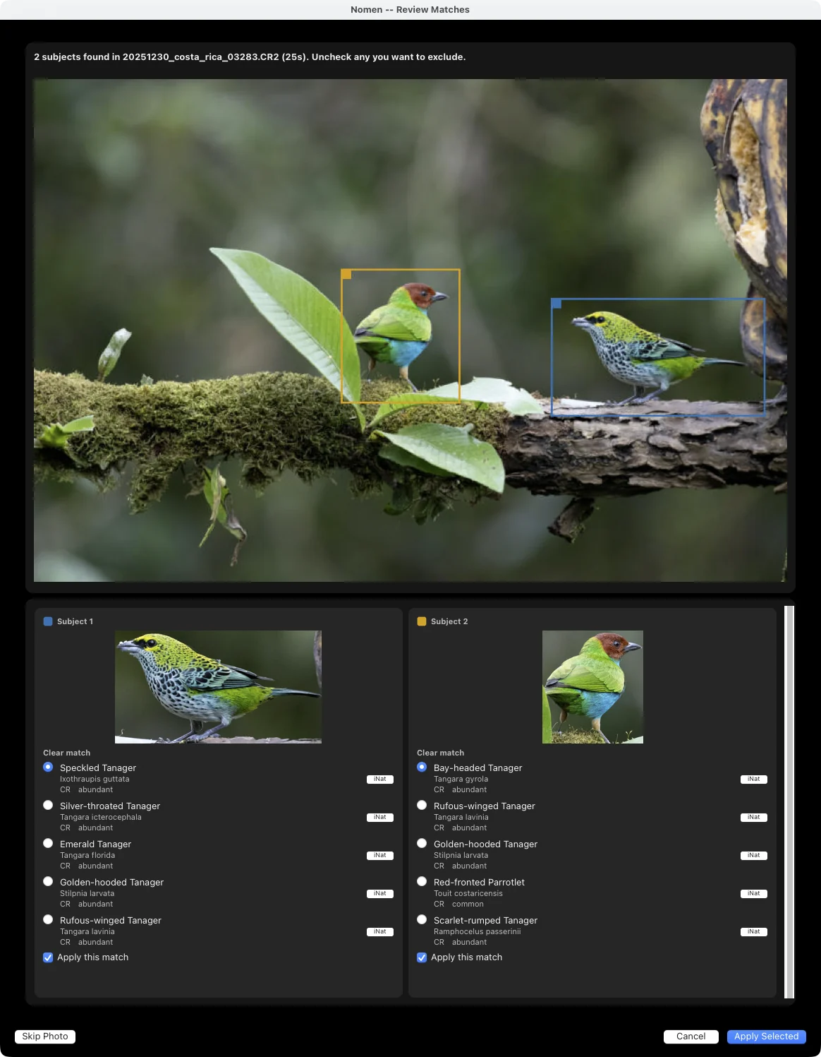This screenshot has width=821, height=1057.
Task: Pick Rufous-winged Tanager under Subject 1
Action: tap(48, 919)
